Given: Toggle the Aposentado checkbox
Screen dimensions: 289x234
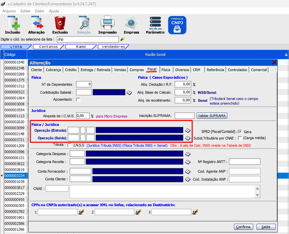Looking at the screenshot, I should point(78,100).
